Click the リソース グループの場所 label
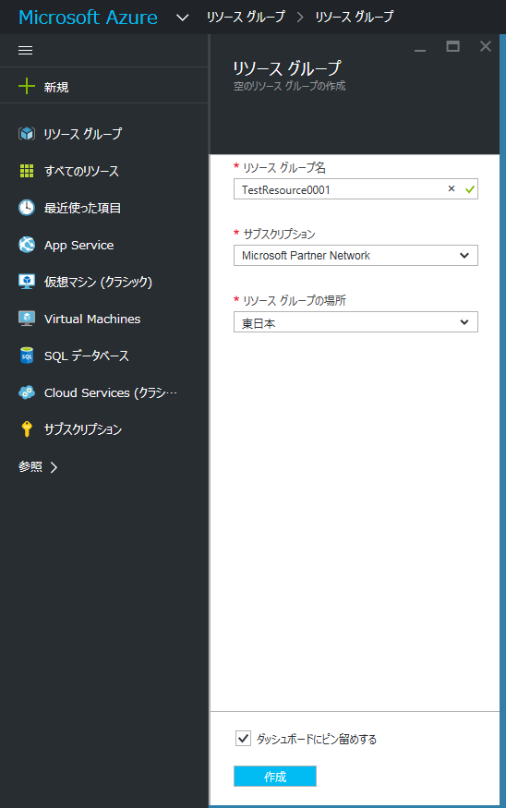 coord(295,300)
